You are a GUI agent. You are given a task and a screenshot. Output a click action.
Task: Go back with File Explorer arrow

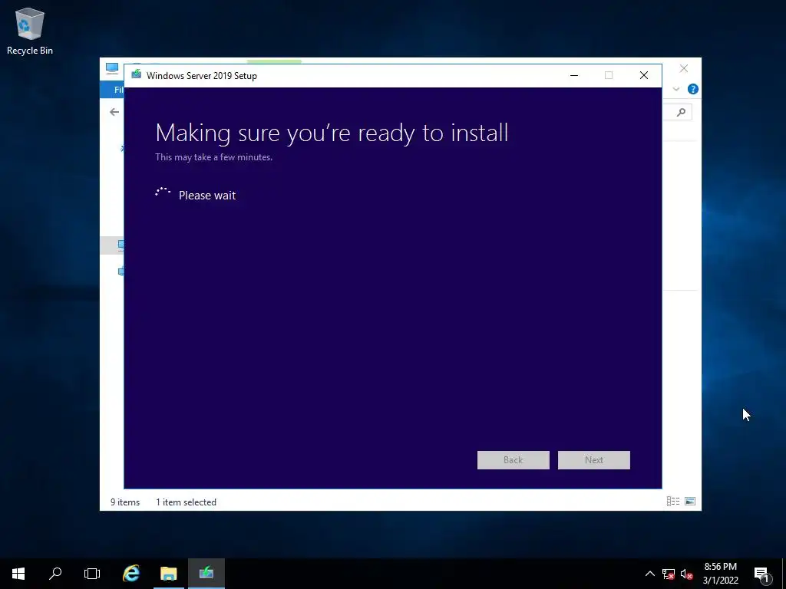[114, 112]
